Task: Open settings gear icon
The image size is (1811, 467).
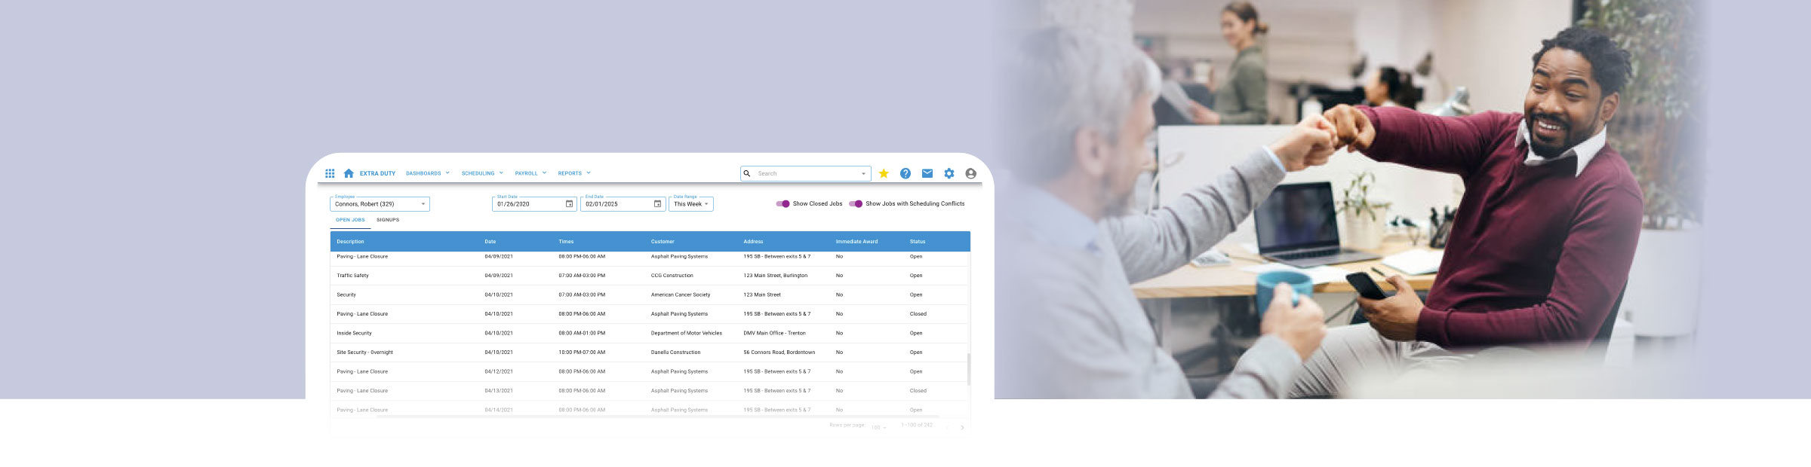Action: click(949, 173)
